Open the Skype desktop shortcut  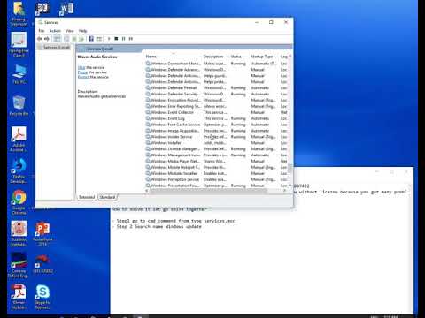(x=42, y=297)
